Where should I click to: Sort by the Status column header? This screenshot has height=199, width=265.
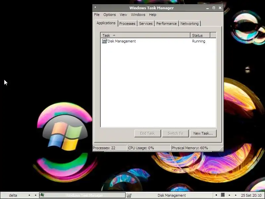point(200,35)
